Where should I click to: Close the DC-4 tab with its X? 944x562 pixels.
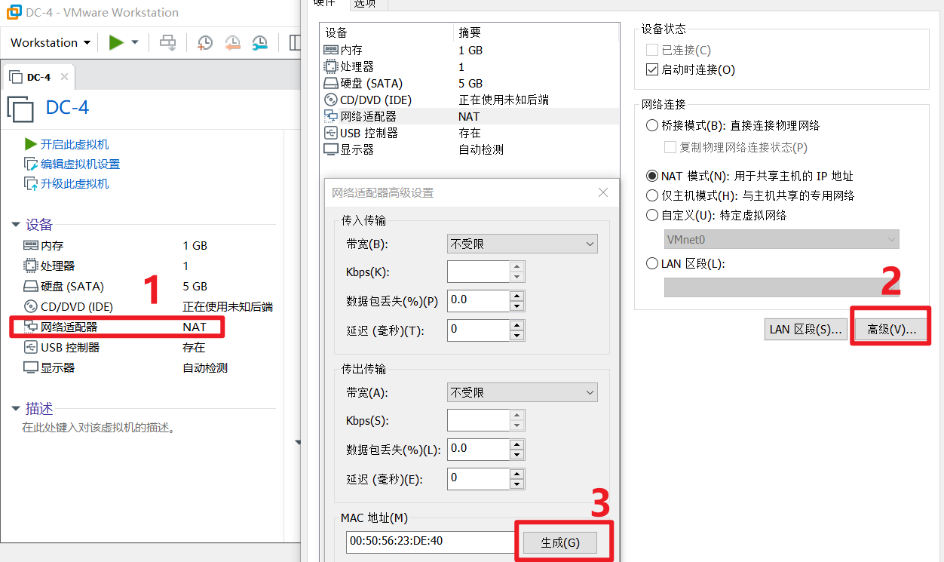pyautogui.click(x=64, y=76)
